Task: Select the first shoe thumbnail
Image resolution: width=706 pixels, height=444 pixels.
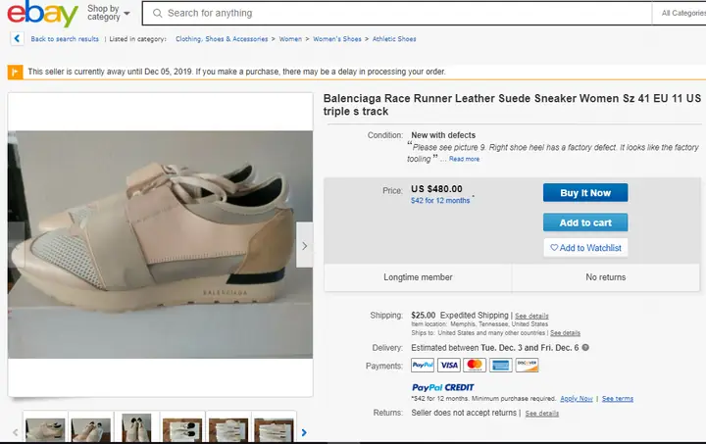Action: tap(45, 429)
